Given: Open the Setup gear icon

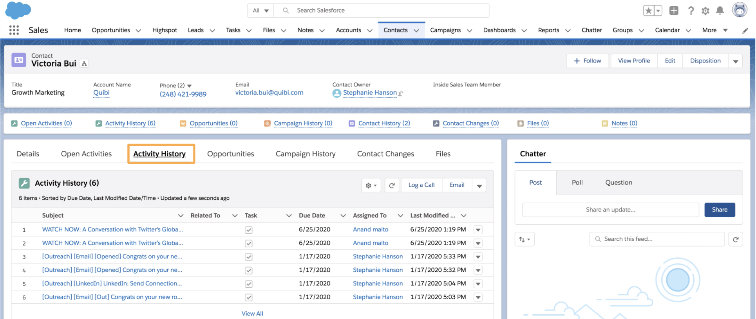Looking at the screenshot, I should [x=705, y=11].
